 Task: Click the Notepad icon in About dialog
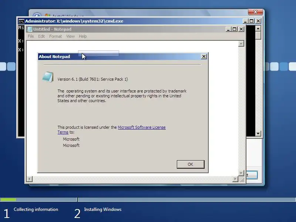pyautogui.click(x=48, y=77)
